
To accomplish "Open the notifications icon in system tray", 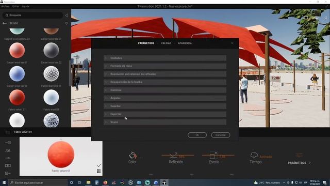I will (x=324, y=182).
